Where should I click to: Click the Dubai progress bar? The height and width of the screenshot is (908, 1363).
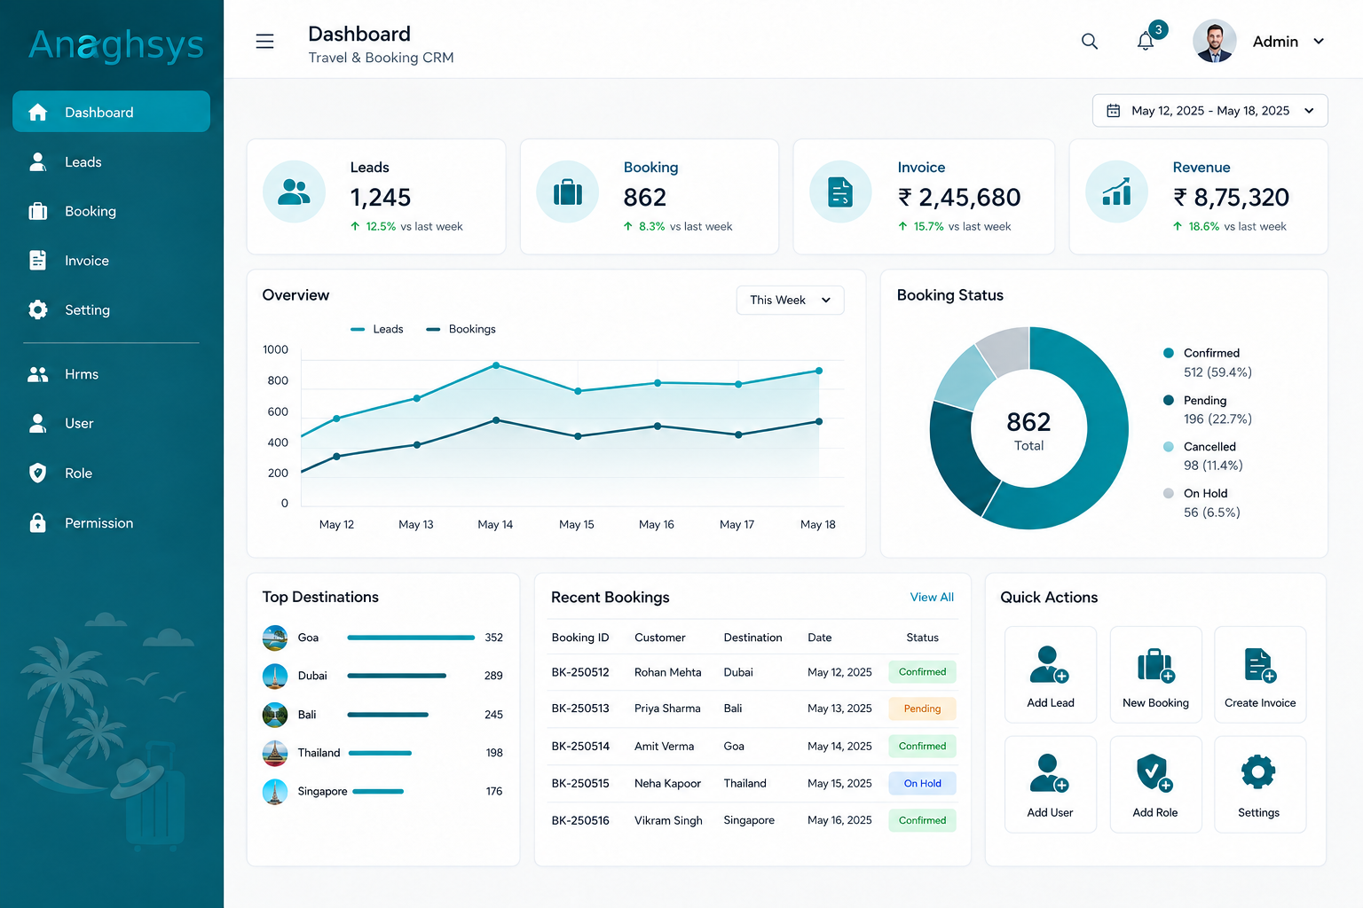click(397, 676)
